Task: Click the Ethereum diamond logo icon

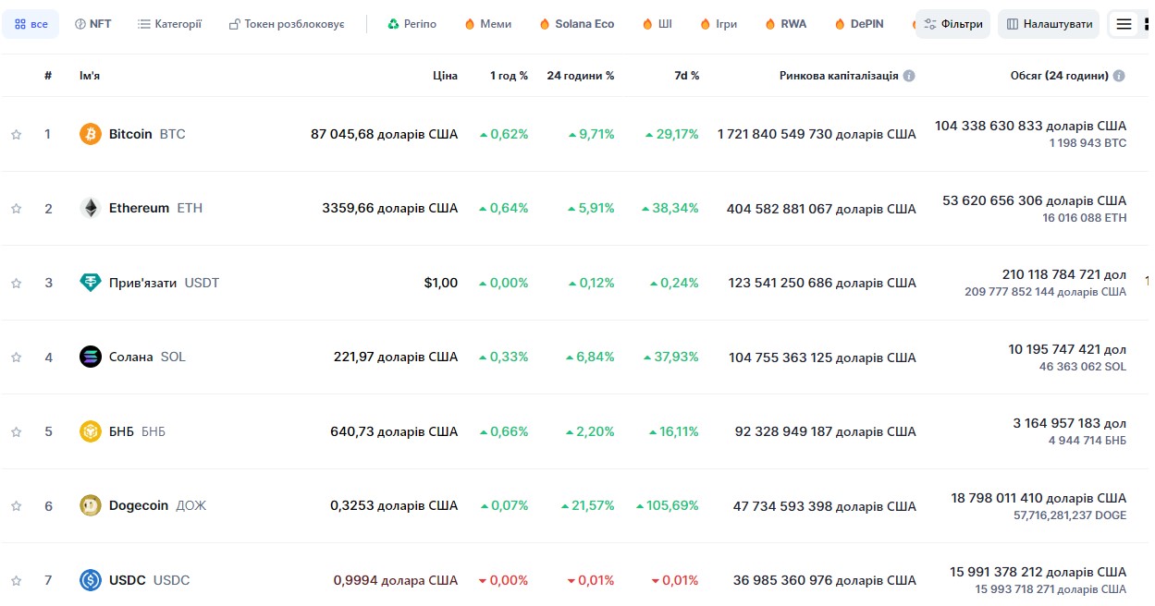Action: [90, 208]
